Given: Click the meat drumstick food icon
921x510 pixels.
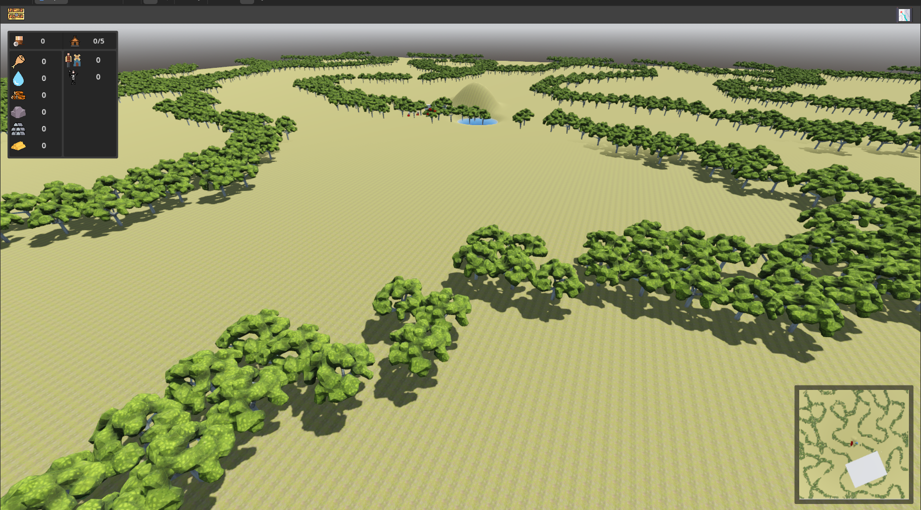Looking at the screenshot, I should click(x=18, y=61).
